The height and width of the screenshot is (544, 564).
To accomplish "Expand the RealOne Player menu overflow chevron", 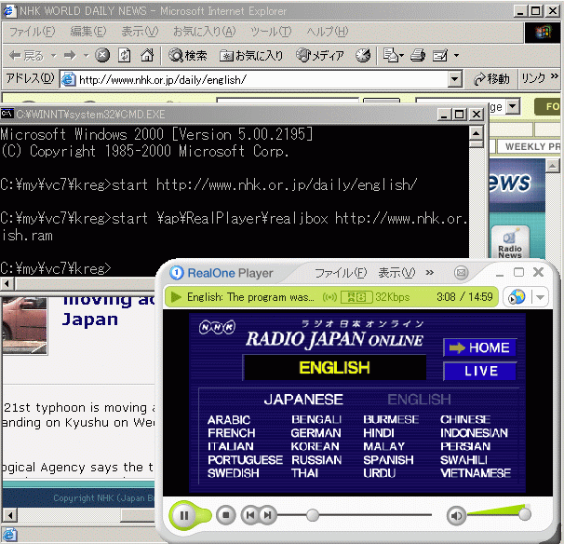I will point(429,273).
